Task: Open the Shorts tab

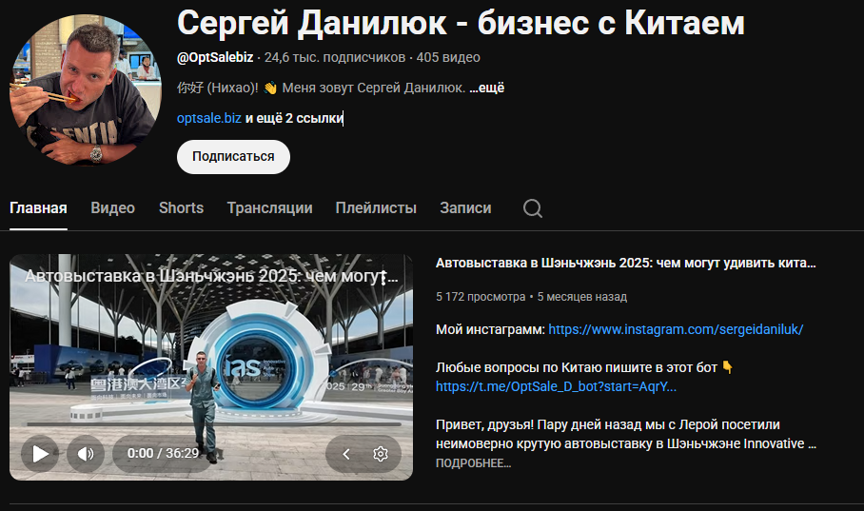Action: (181, 208)
